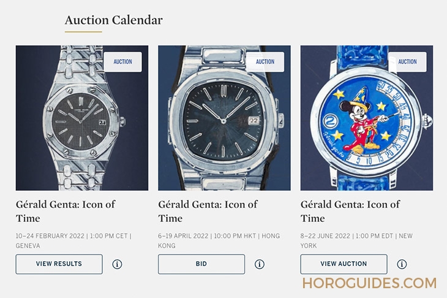Open info icon beside View Results button

pos(117,264)
